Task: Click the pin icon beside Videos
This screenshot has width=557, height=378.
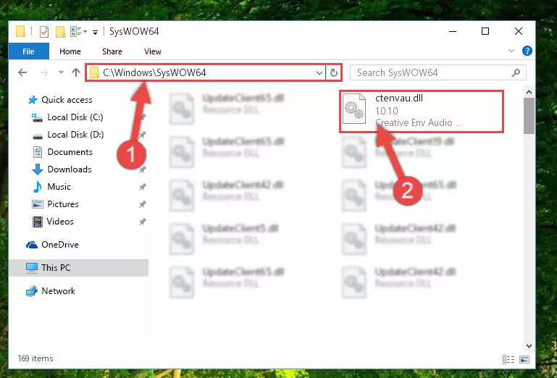Action: 143,222
